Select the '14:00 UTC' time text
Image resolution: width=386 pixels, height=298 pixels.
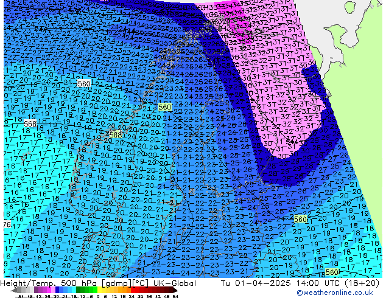(319, 283)
